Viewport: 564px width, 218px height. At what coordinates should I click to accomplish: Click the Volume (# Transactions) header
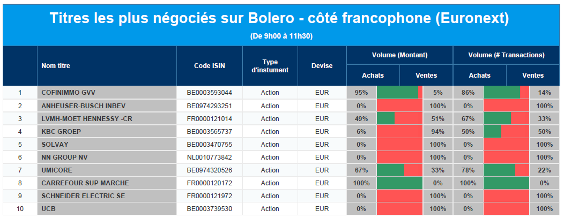(506, 55)
